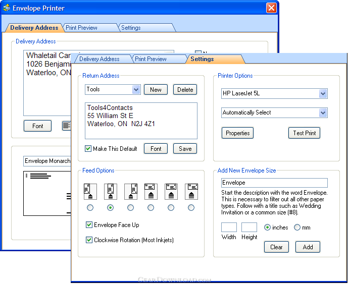Click the envelope Width input field

[x=229, y=228]
